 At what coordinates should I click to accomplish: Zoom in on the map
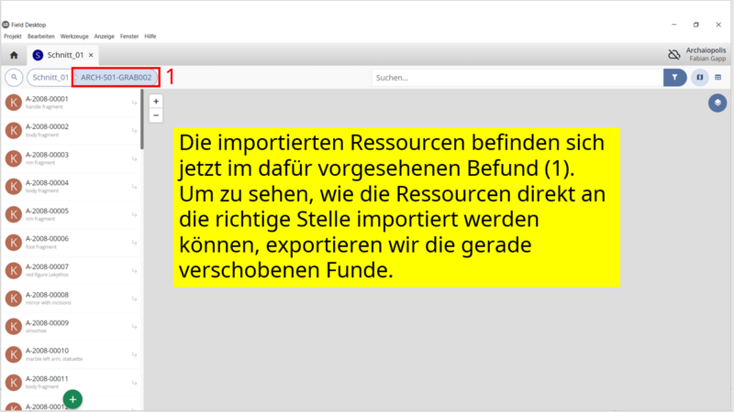pos(156,102)
